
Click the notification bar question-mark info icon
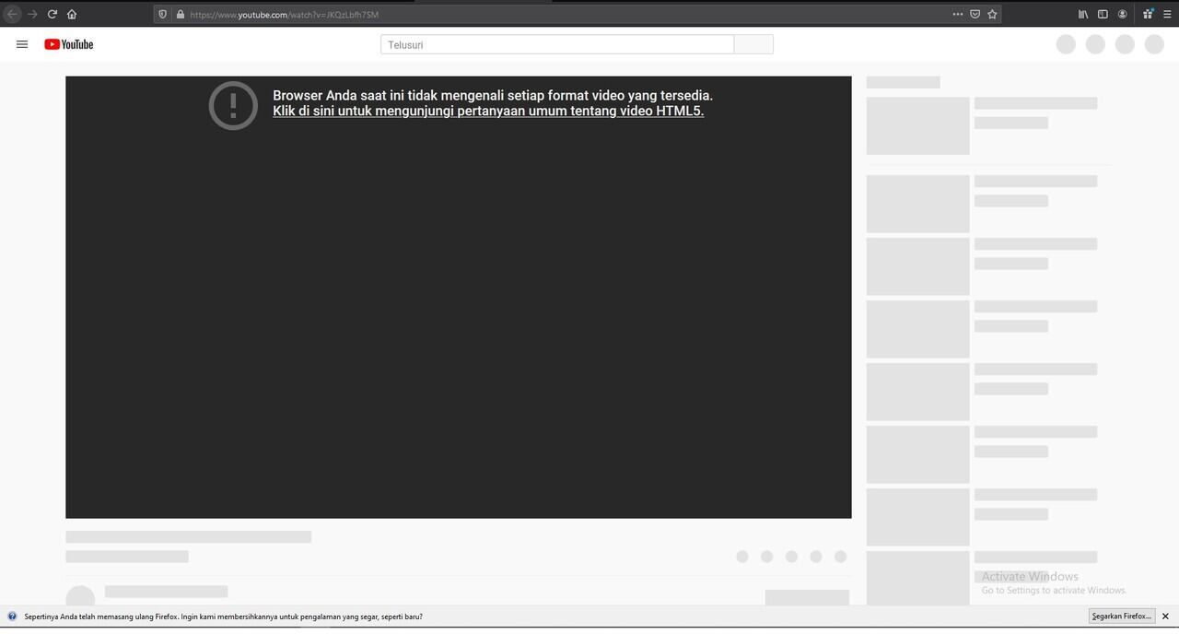tap(12, 616)
